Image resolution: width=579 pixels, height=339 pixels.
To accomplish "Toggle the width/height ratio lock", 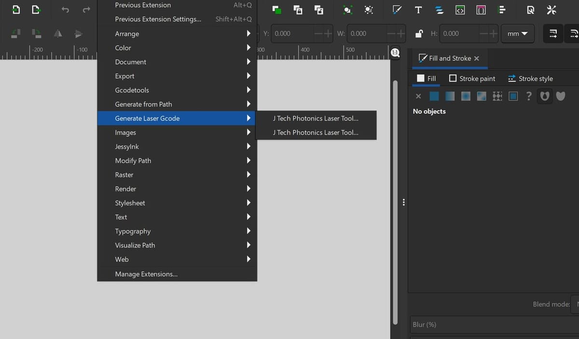I will click(x=419, y=33).
